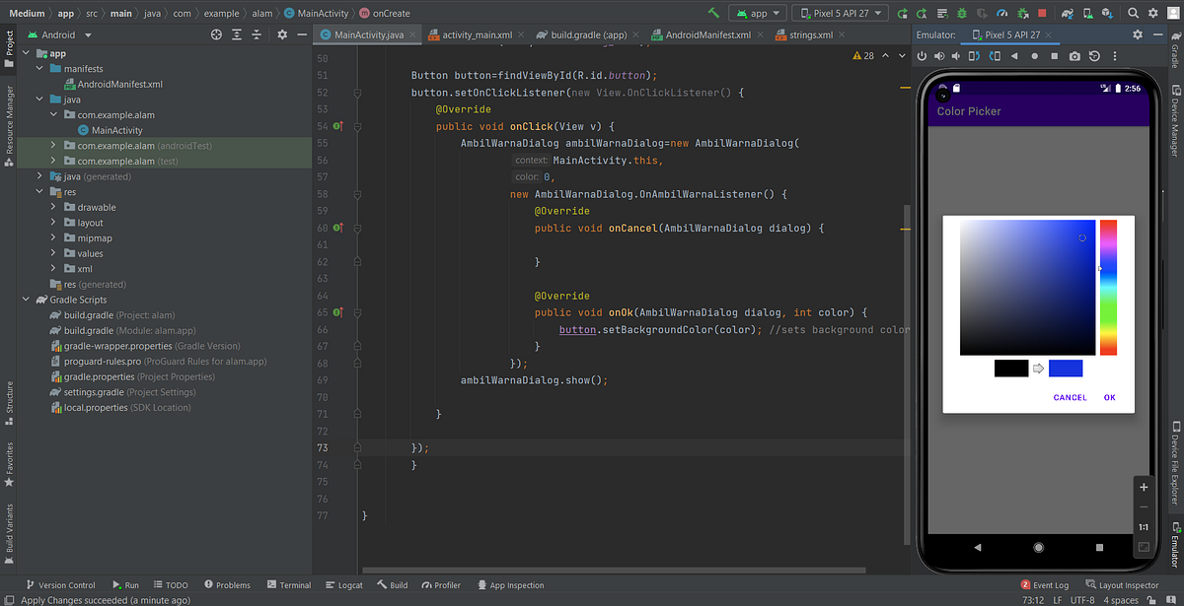Screen dimensions: 1184x606
Task: Collapse all project tree nodes icon
Action: click(258, 34)
